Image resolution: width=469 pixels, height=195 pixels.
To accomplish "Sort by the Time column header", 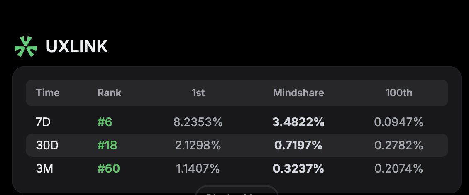I will [48, 93].
